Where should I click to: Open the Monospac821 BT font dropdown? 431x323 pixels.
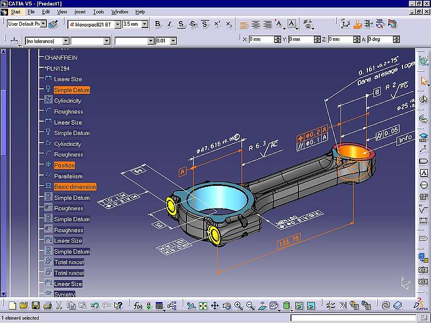click(118, 24)
